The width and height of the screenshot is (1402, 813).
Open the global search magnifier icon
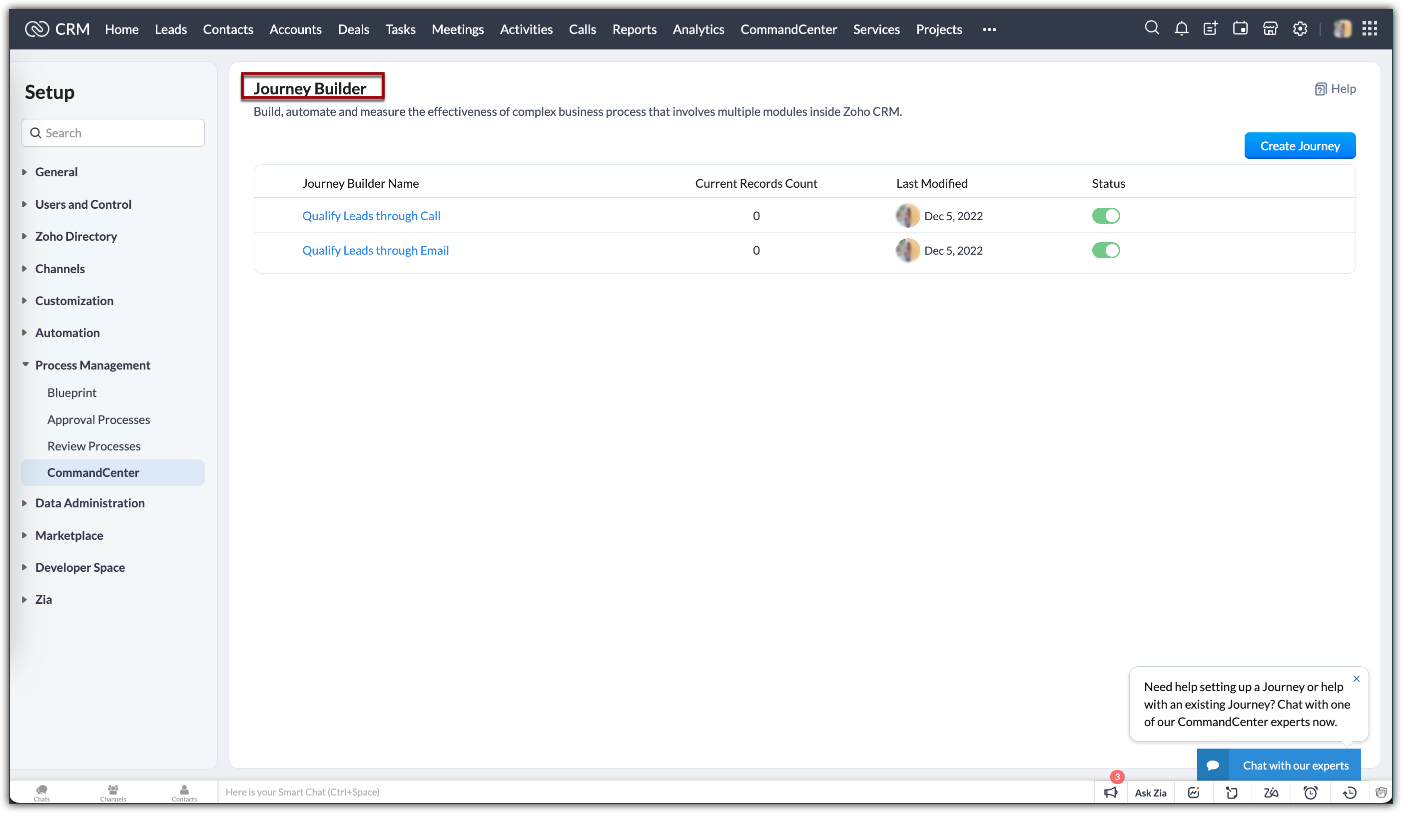1152,28
